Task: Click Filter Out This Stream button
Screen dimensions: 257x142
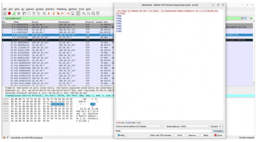Action: coord(161,135)
